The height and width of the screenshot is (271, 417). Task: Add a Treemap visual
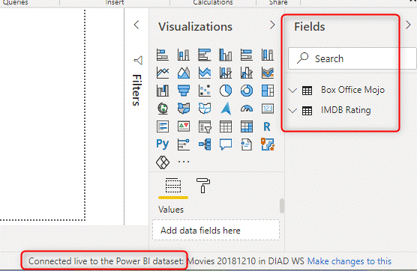point(268,91)
